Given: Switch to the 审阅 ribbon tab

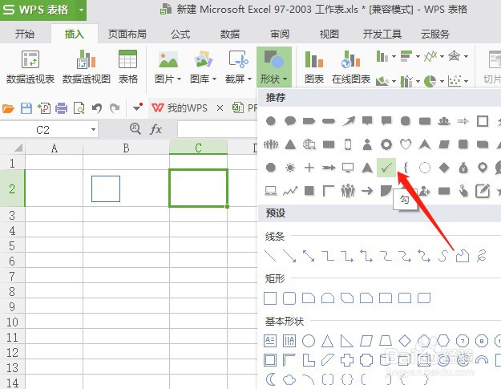Looking at the screenshot, I should click(280, 34).
